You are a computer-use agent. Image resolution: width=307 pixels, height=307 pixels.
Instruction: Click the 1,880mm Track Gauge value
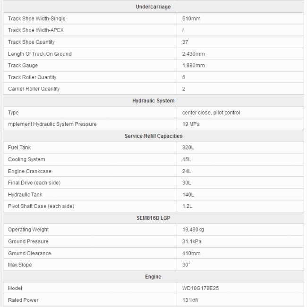tap(194, 66)
